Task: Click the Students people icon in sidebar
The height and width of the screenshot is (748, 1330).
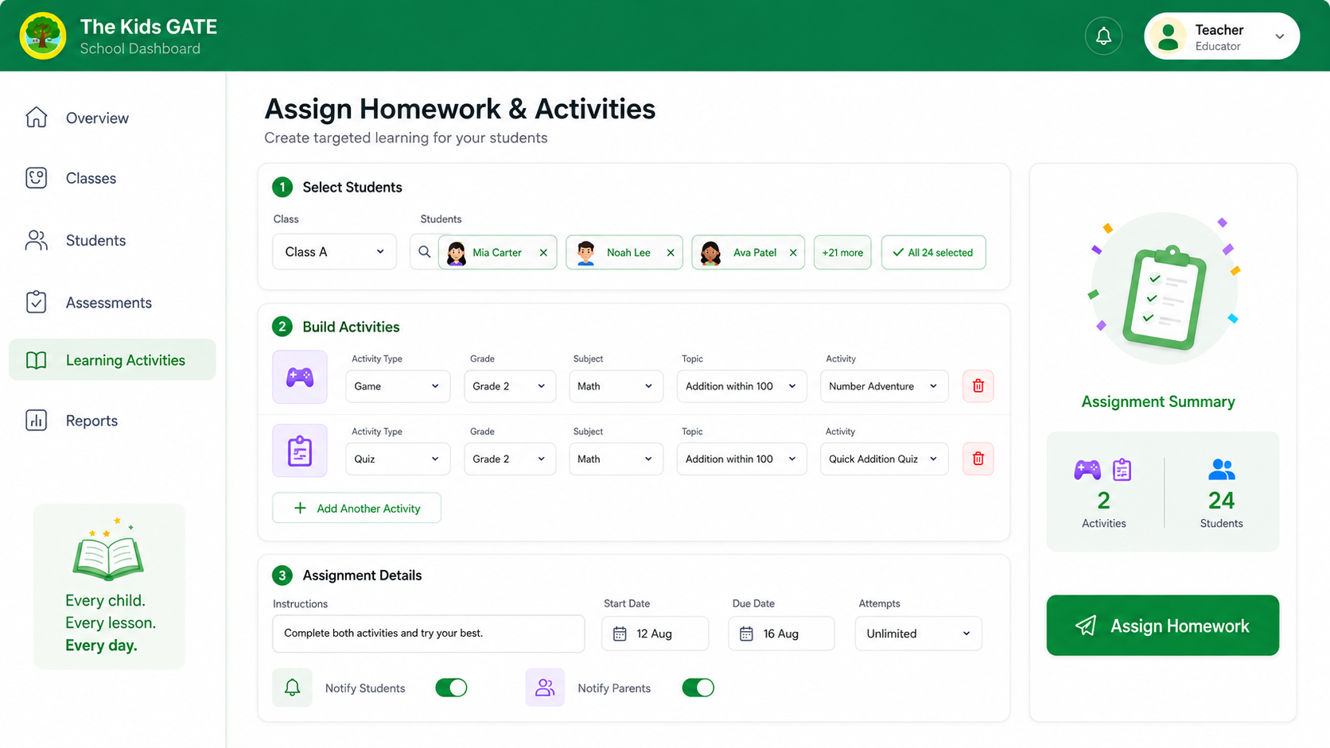Action: pos(36,240)
